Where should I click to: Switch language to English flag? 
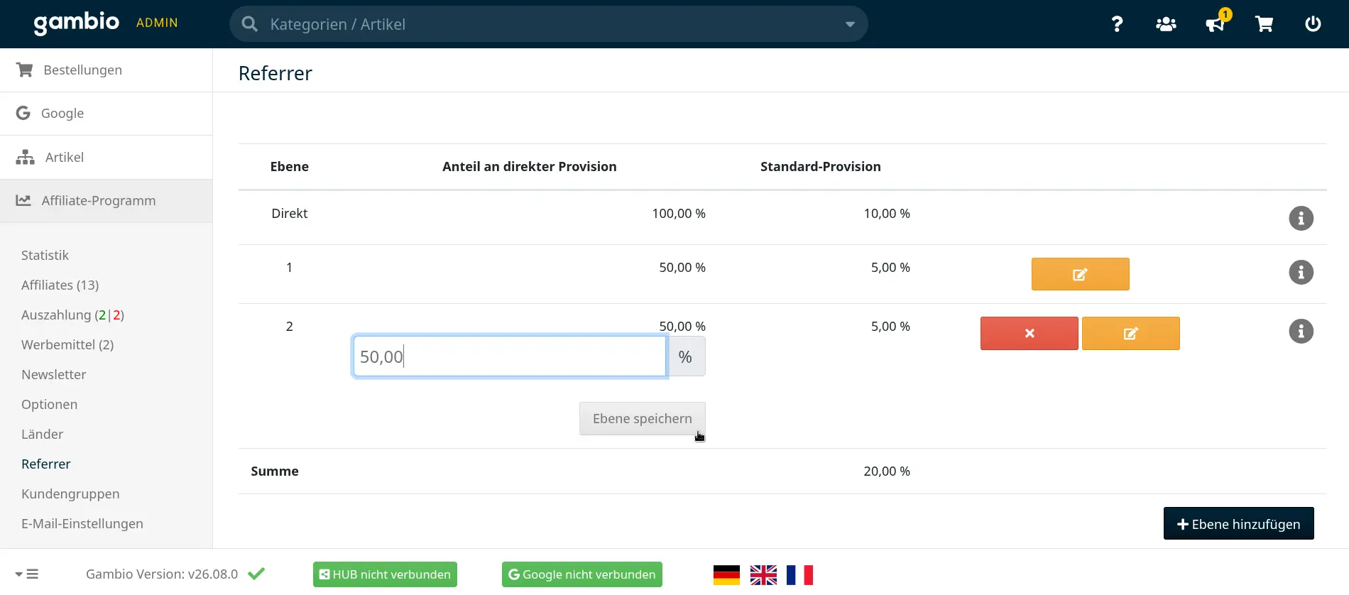[x=763, y=574]
